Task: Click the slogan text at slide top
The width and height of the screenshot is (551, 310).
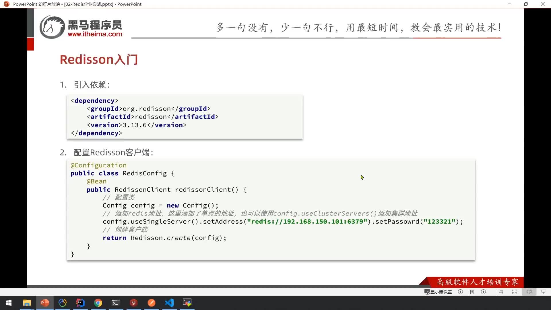Action: [359, 28]
